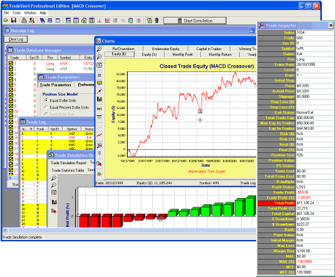
Task: Click the Symbol value WPL in Trade Inspector
Action: pyautogui.click(x=301, y=48)
